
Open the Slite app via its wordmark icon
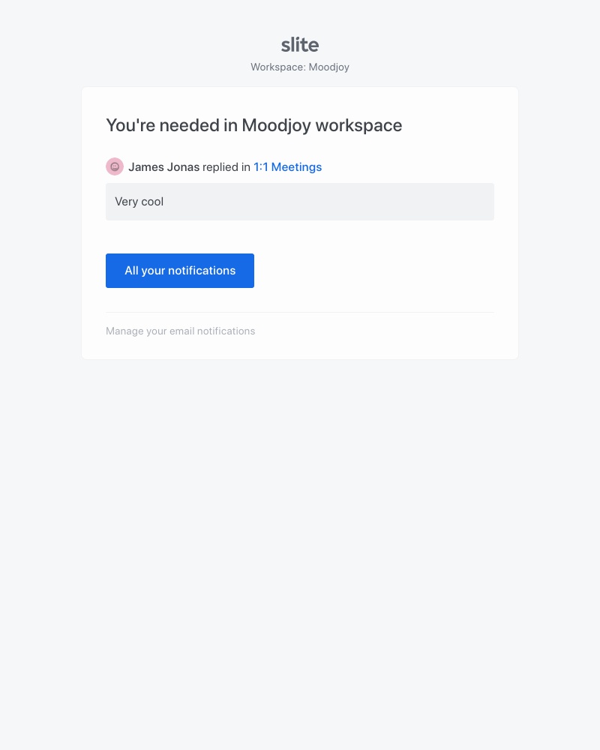[x=299, y=44]
